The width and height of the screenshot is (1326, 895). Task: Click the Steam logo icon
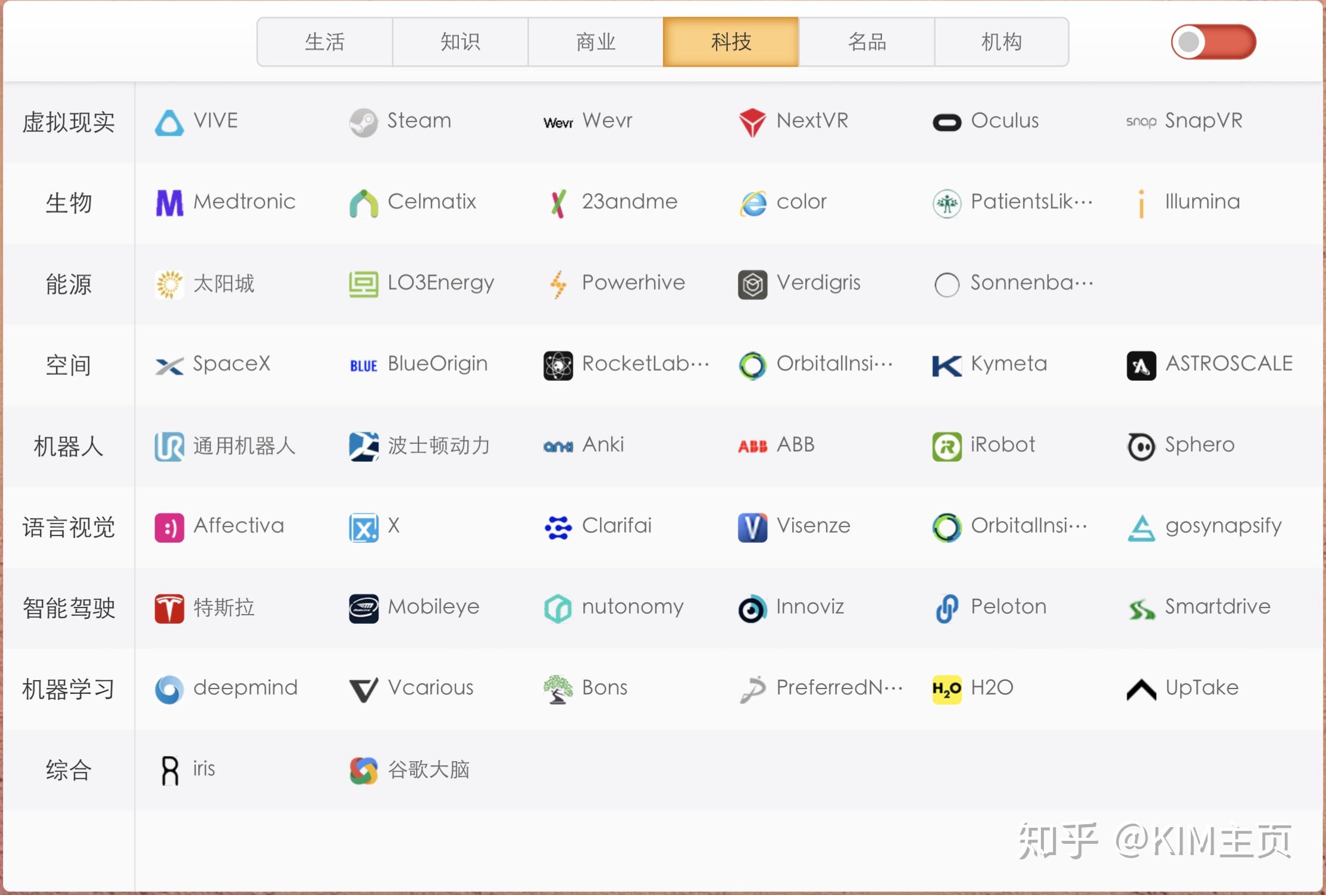point(363,123)
